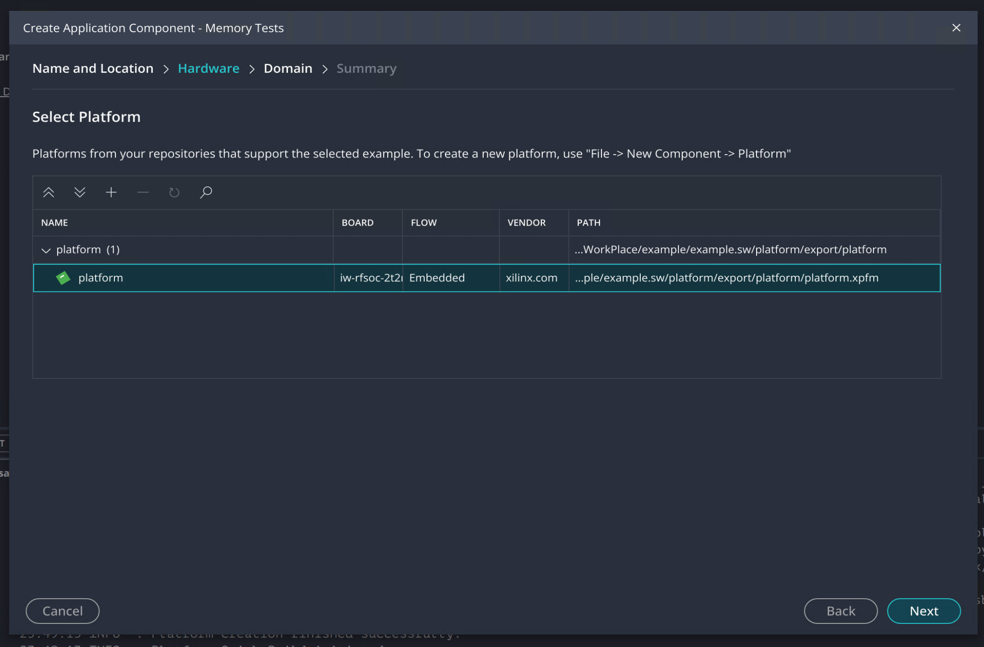Expand all platform rows icon
The height and width of the screenshot is (647, 984).
point(80,192)
